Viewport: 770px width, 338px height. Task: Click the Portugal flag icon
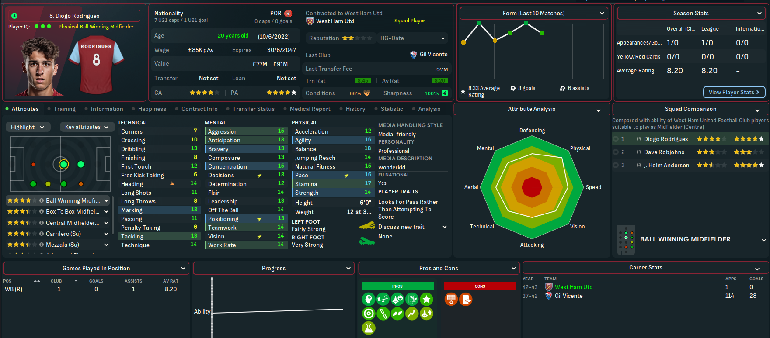pyautogui.click(x=288, y=14)
